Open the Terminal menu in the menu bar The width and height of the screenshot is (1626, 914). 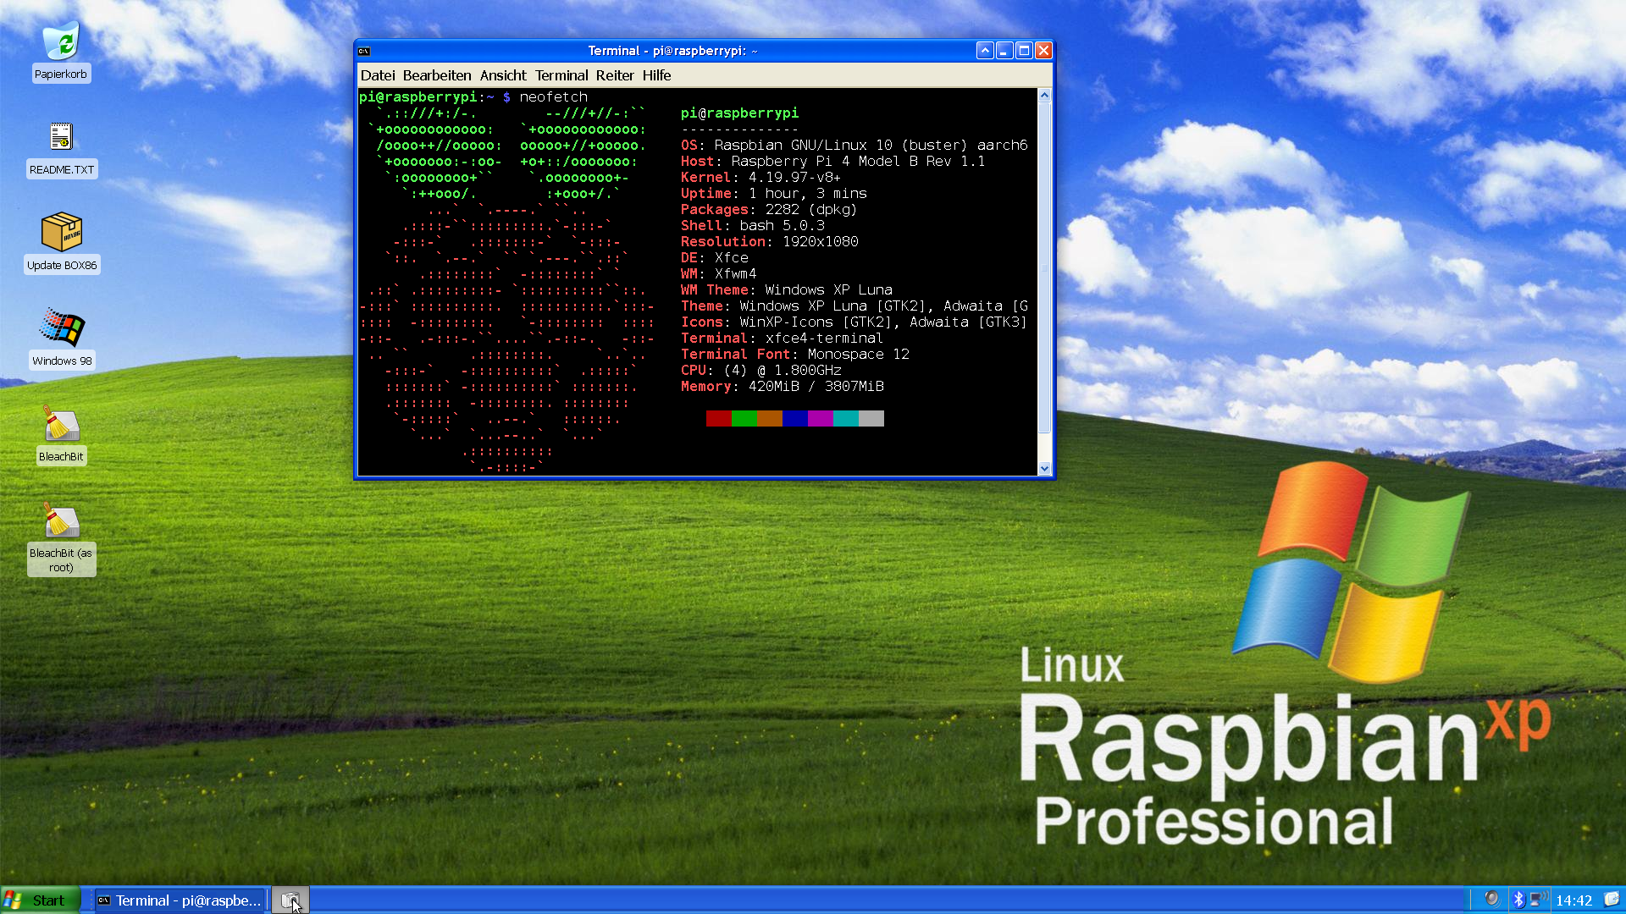(x=561, y=75)
